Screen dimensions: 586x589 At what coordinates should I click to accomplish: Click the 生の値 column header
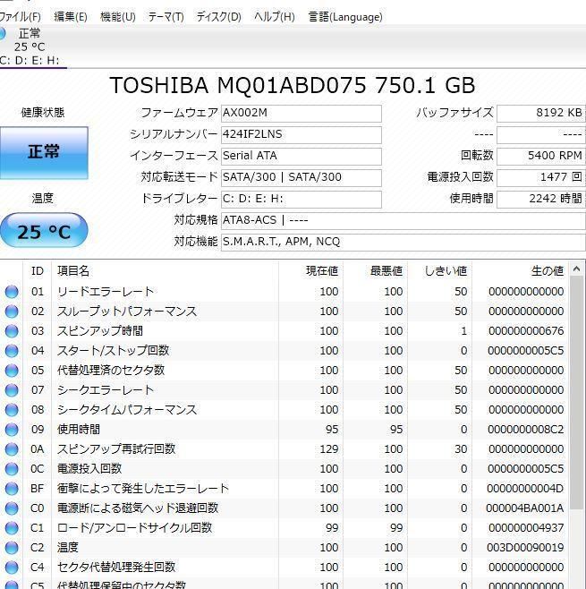click(546, 270)
